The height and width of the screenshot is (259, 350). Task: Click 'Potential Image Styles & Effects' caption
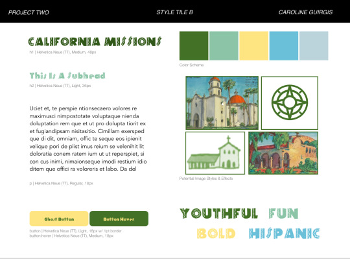tap(206, 179)
